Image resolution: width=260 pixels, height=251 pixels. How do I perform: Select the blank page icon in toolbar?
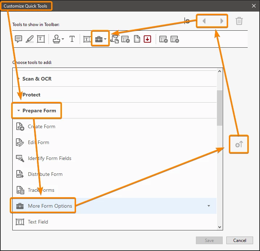(137, 39)
